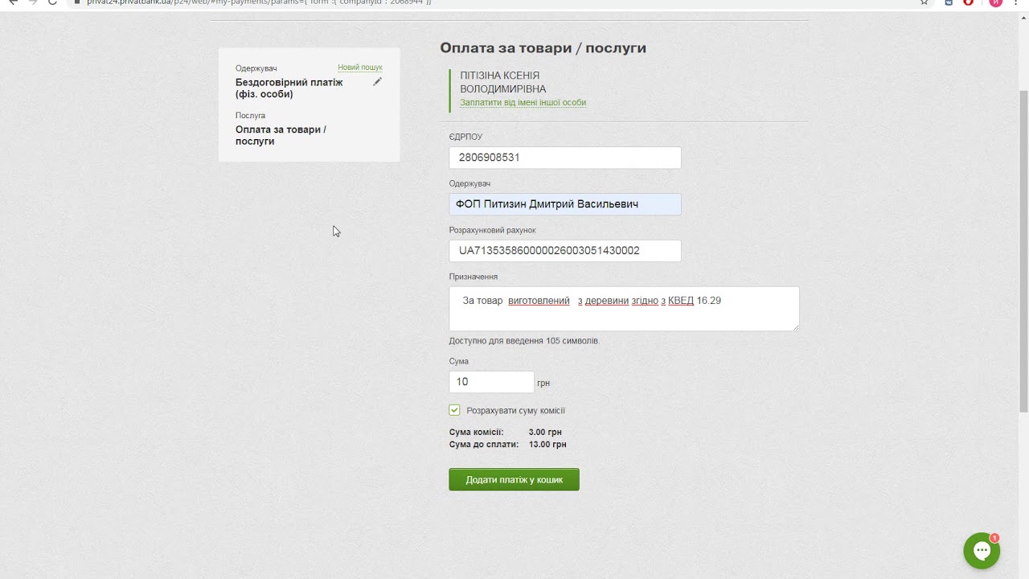Click the Сума до сплати: label
Screen dimensions: 1029x579
(x=484, y=445)
